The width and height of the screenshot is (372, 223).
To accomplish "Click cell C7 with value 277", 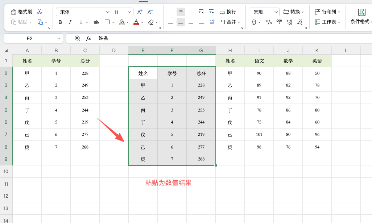I will pos(85,135).
